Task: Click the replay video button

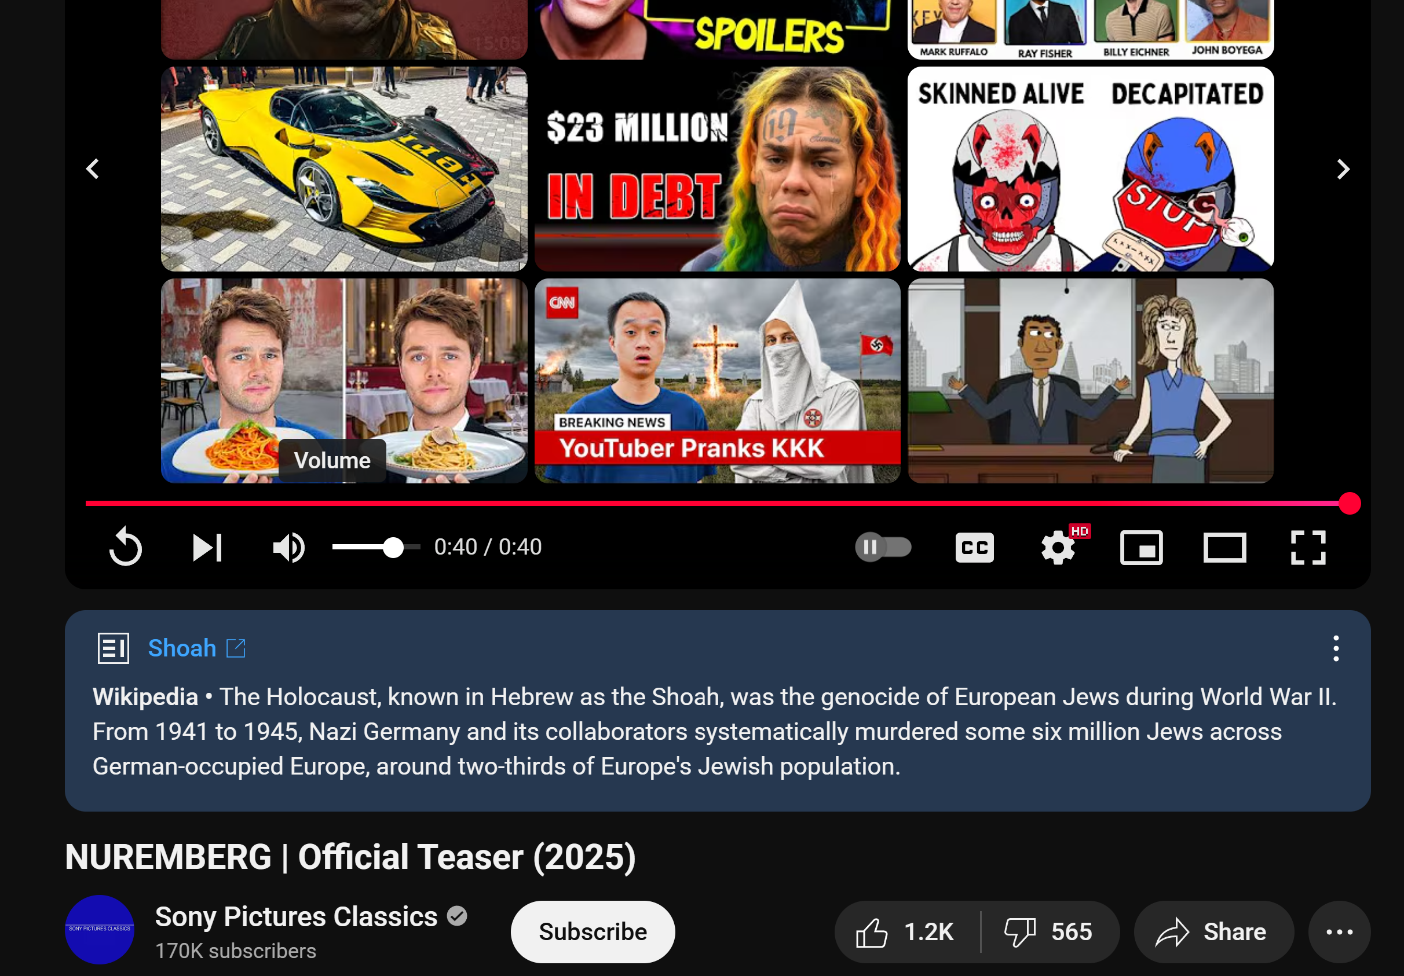Action: point(125,547)
